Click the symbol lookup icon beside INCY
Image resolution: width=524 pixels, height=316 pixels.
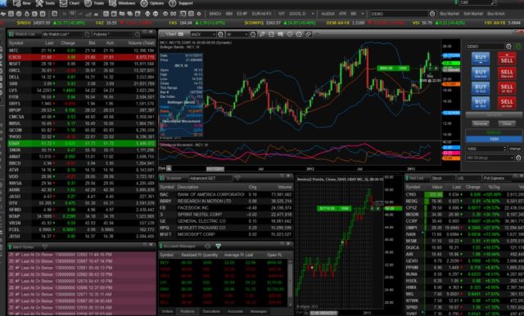(220, 34)
